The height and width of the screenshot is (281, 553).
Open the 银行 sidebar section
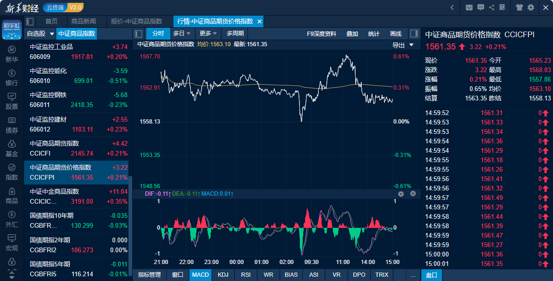tap(12, 77)
